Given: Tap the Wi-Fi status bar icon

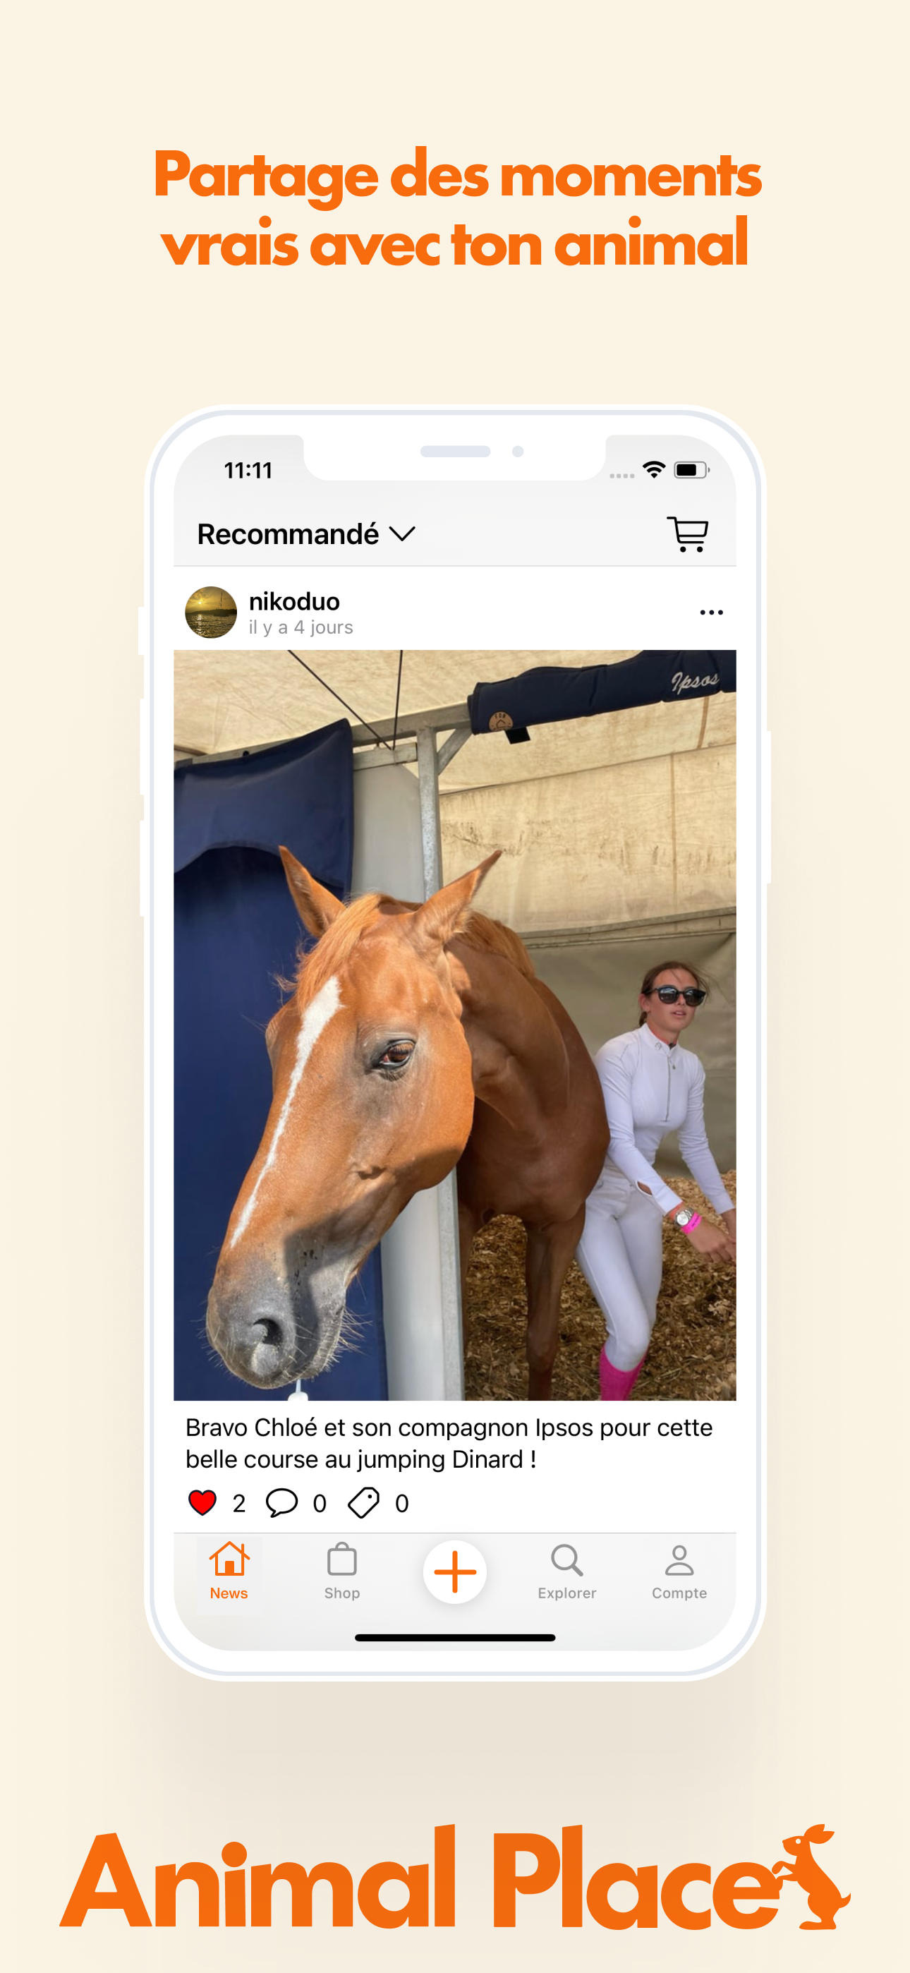Looking at the screenshot, I should (x=653, y=469).
